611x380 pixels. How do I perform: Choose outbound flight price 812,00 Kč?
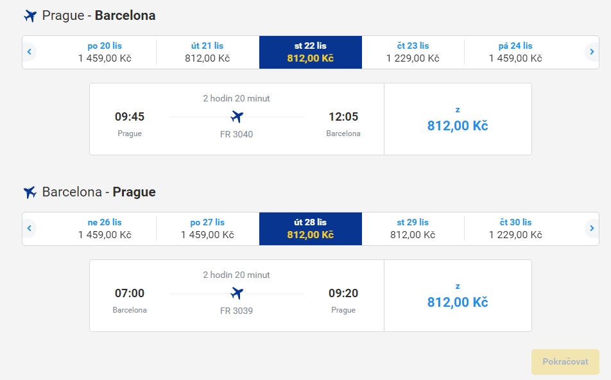[x=458, y=119]
